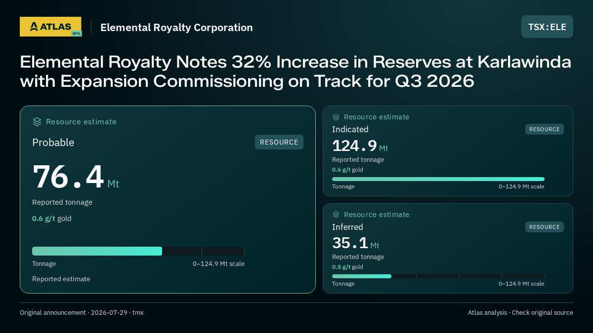This screenshot has width=593, height=333.
Task: Click the Indicated category label
Action: pos(350,129)
